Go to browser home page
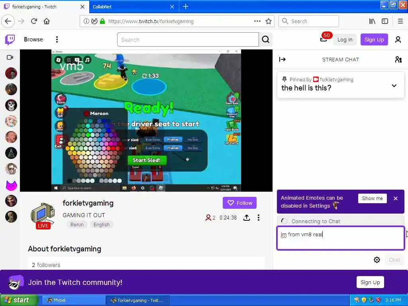The height and width of the screenshot is (306, 408). 47,21
